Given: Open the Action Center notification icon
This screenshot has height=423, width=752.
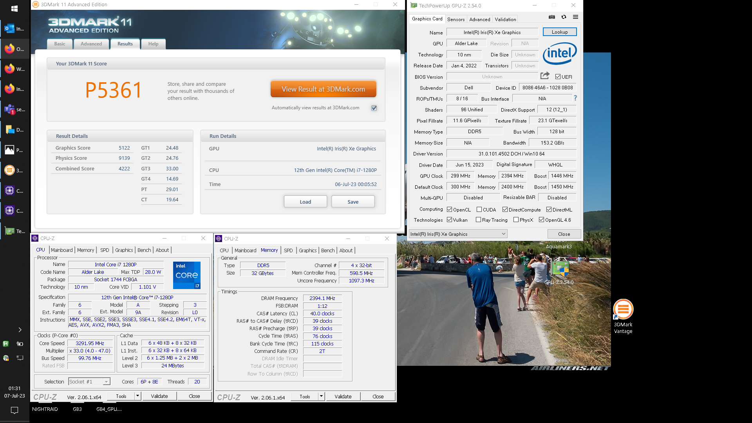Looking at the screenshot, I should tap(14, 410).
